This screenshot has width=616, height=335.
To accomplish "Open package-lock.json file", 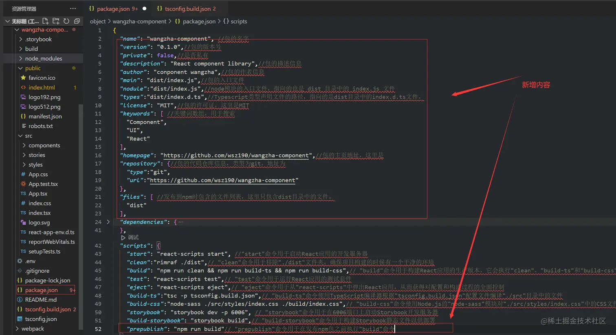I will 48,280.
